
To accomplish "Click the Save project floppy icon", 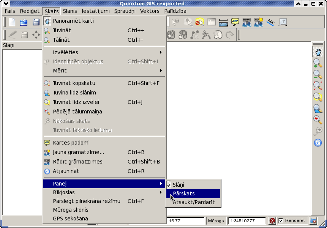I will click(36, 22).
